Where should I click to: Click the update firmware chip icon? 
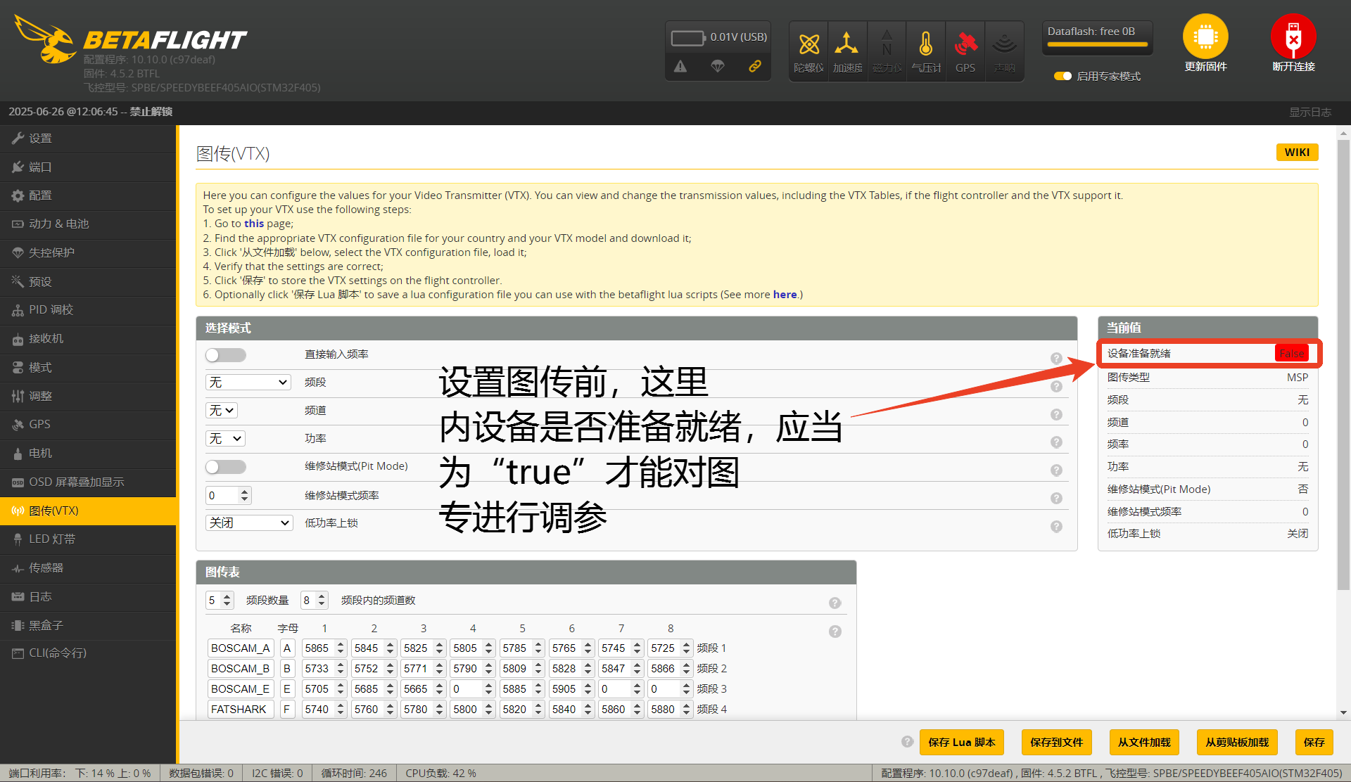point(1205,37)
